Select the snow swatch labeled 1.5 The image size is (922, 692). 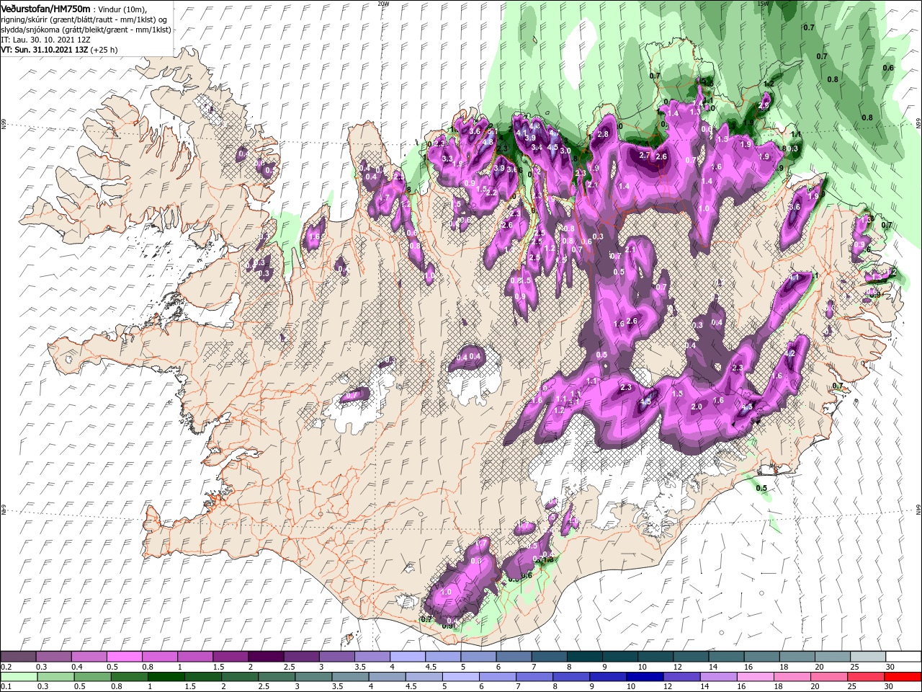pyautogui.click(x=230, y=657)
